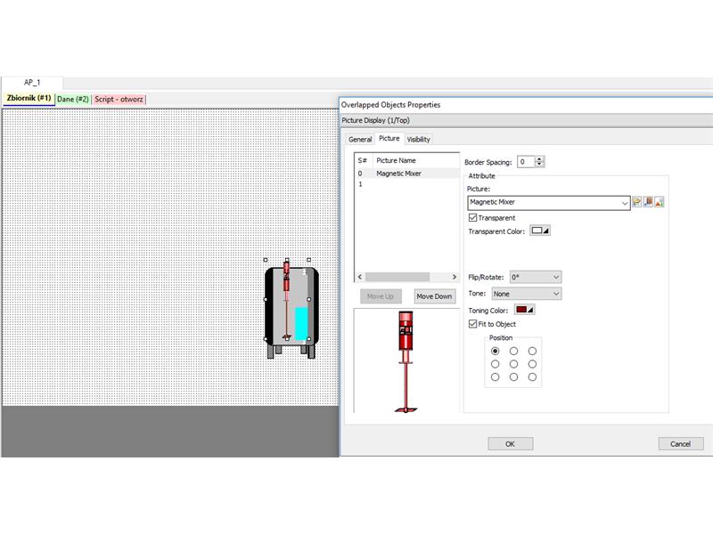
Task: Switch to the Visibility tab
Action: pyautogui.click(x=418, y=140)
